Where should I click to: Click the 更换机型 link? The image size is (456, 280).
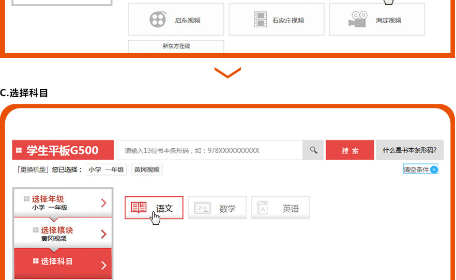click(x=33, y=169)
